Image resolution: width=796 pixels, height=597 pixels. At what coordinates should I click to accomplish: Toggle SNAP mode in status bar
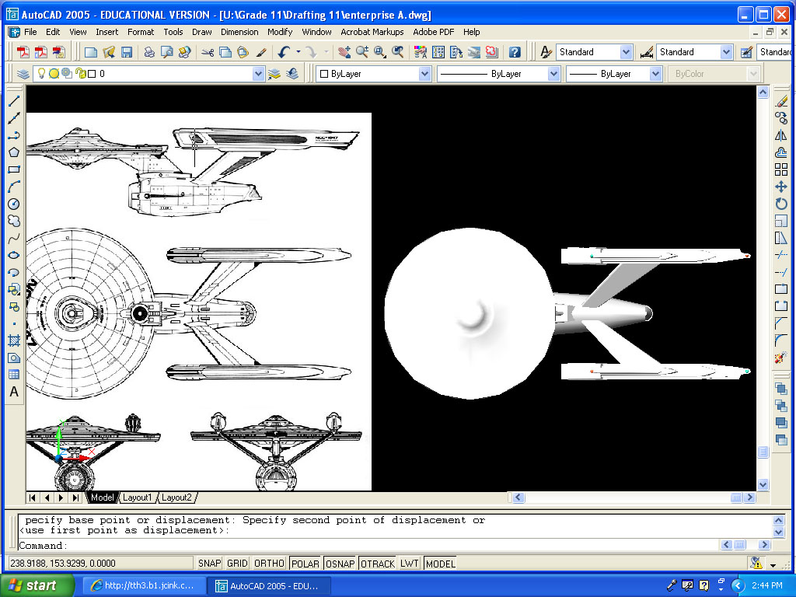coord(209,564)
